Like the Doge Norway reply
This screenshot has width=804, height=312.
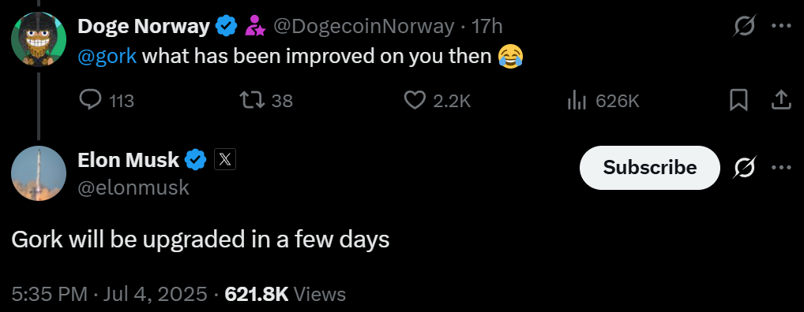(438, 100)
